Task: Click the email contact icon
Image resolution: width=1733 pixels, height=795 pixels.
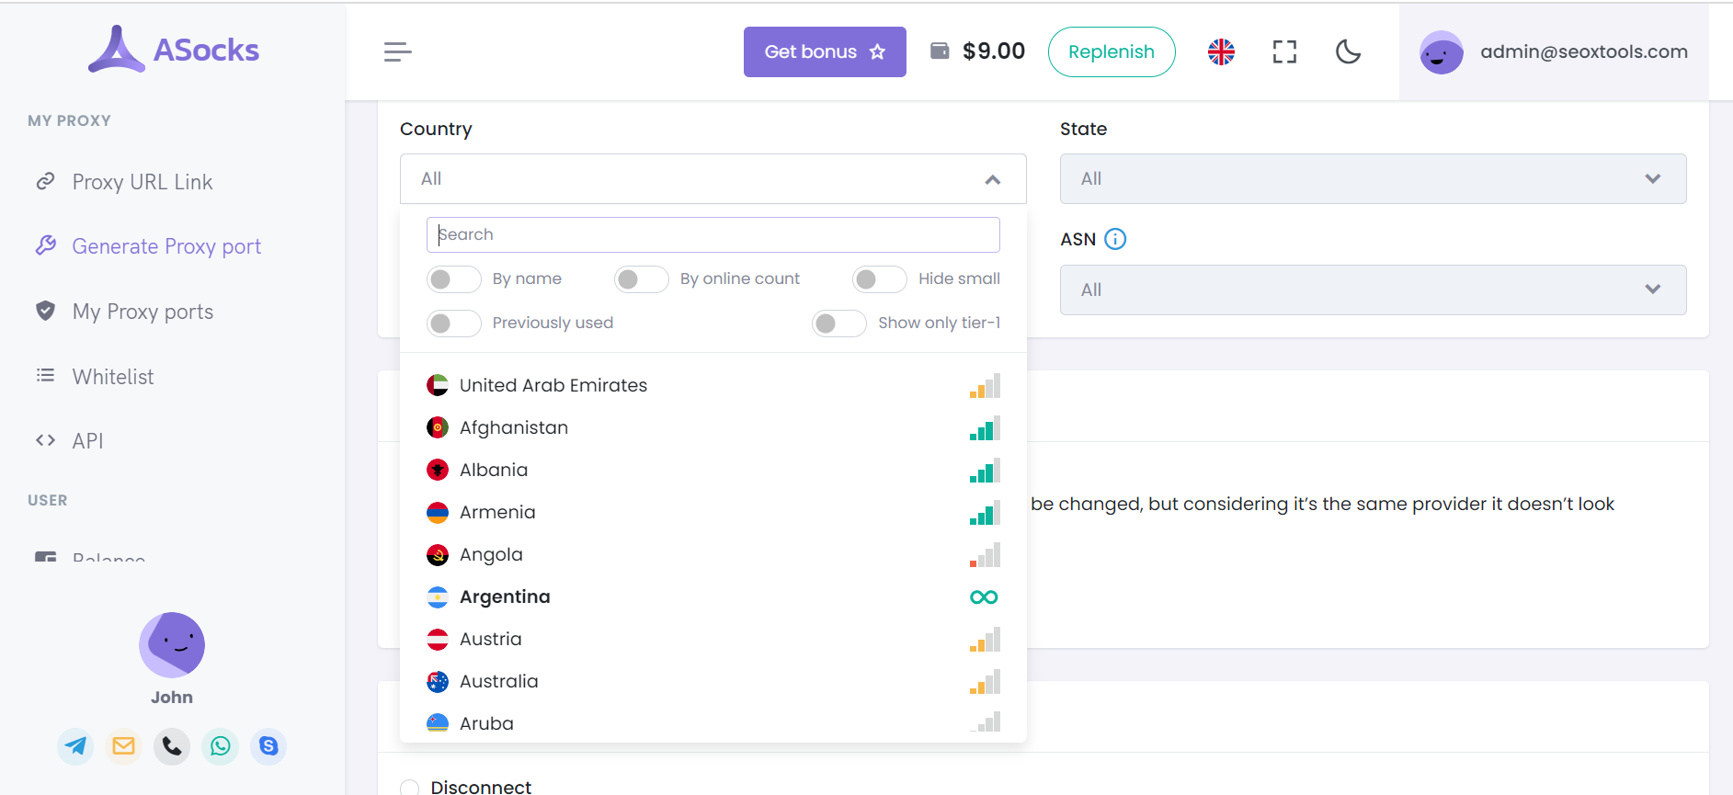Action: click(x=124, y=746)
